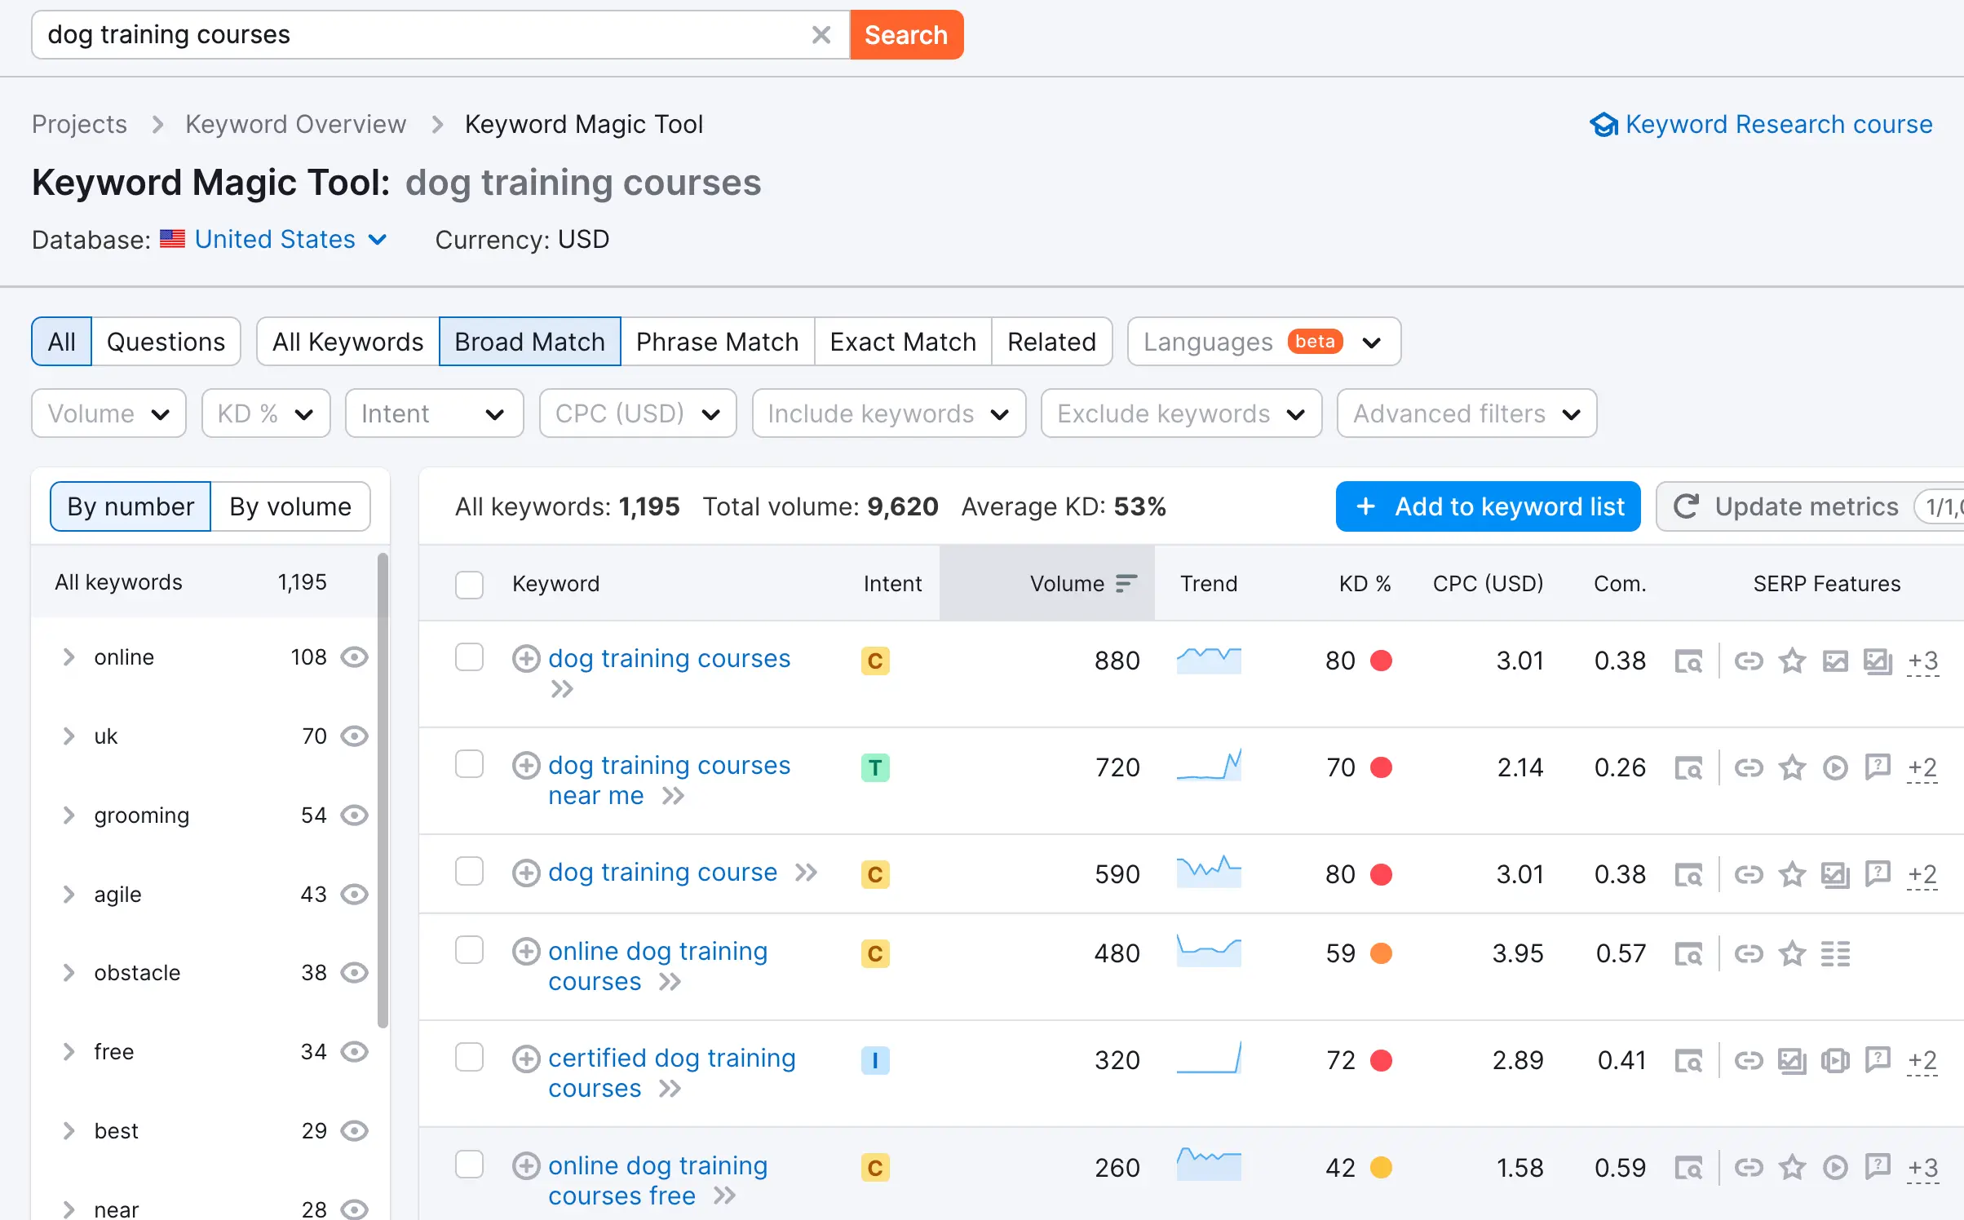The height and width of the screenshot is (1220, 1964).
Task: Click plus icon beside 'dog training courses'
Action: point(526,658)
